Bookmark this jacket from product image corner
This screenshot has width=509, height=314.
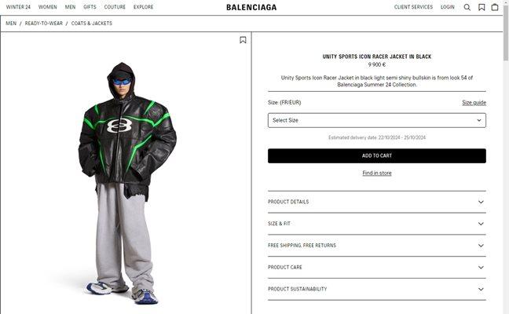point(243,40)
